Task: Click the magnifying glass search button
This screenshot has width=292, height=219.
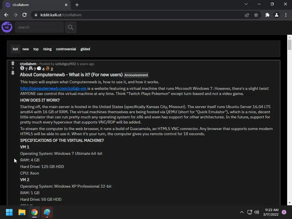Action: tap(71, 27)
